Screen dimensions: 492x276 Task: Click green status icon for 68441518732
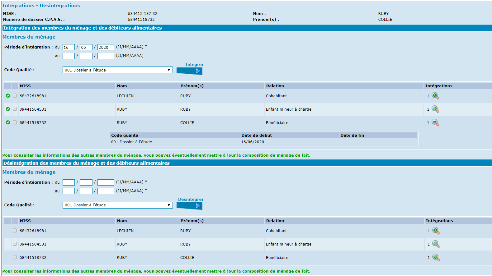(x=8, y=122)
